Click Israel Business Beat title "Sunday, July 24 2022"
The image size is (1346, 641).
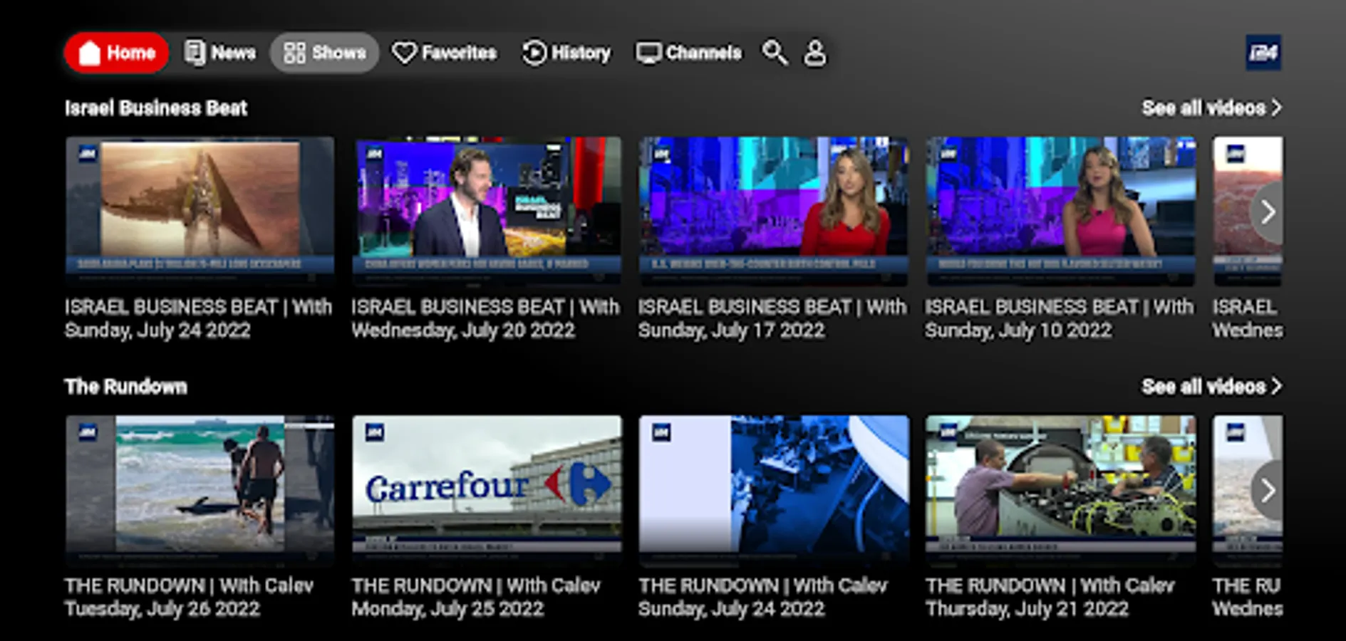pos(157,330)
